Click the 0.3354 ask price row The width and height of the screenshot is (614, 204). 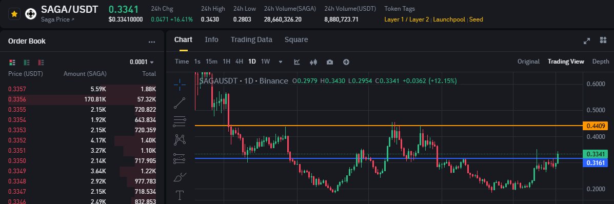[82, 120]
